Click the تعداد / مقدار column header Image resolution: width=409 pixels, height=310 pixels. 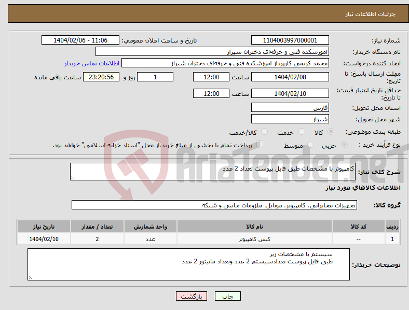[97, 227]
